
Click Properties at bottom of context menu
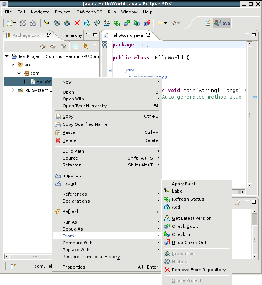(x=107, y=267)
